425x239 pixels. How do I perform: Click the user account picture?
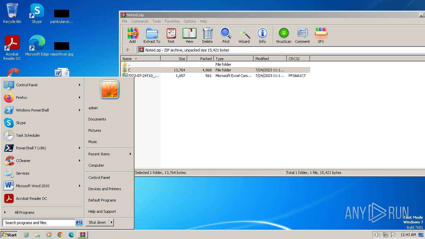pyautogui.click(x=110, y=90)
